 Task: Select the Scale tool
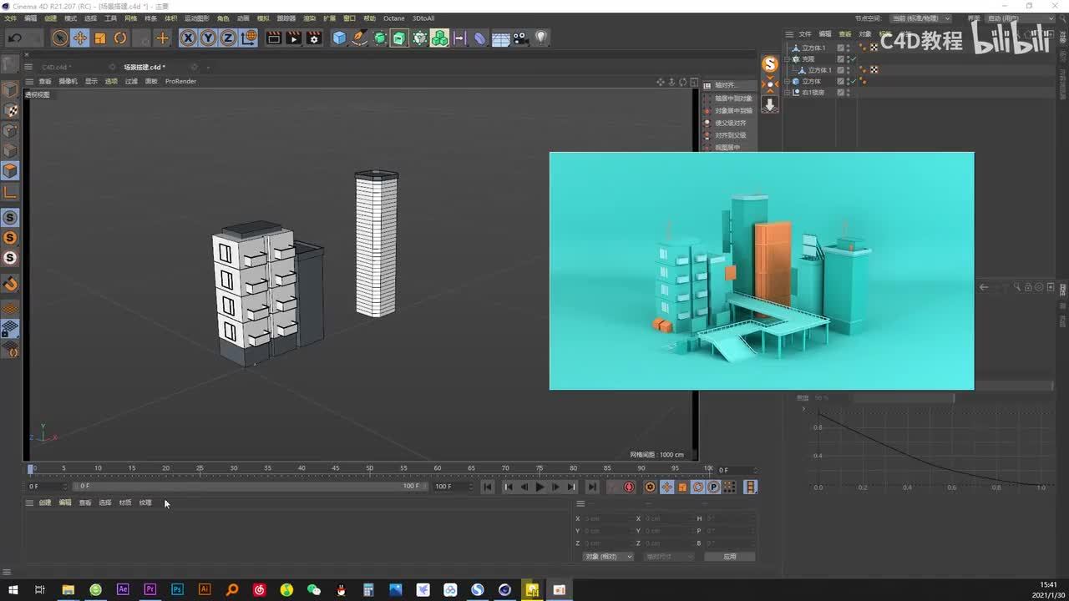coord(100,38)
